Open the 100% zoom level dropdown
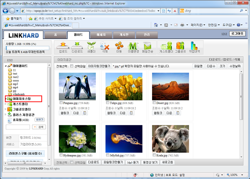 click(x=242, y=175)
